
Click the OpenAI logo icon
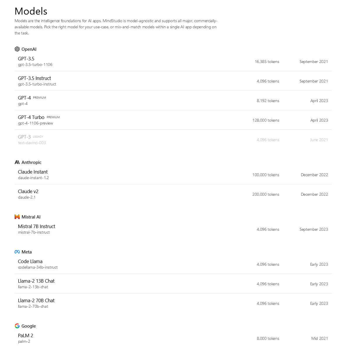pos(17,49)
